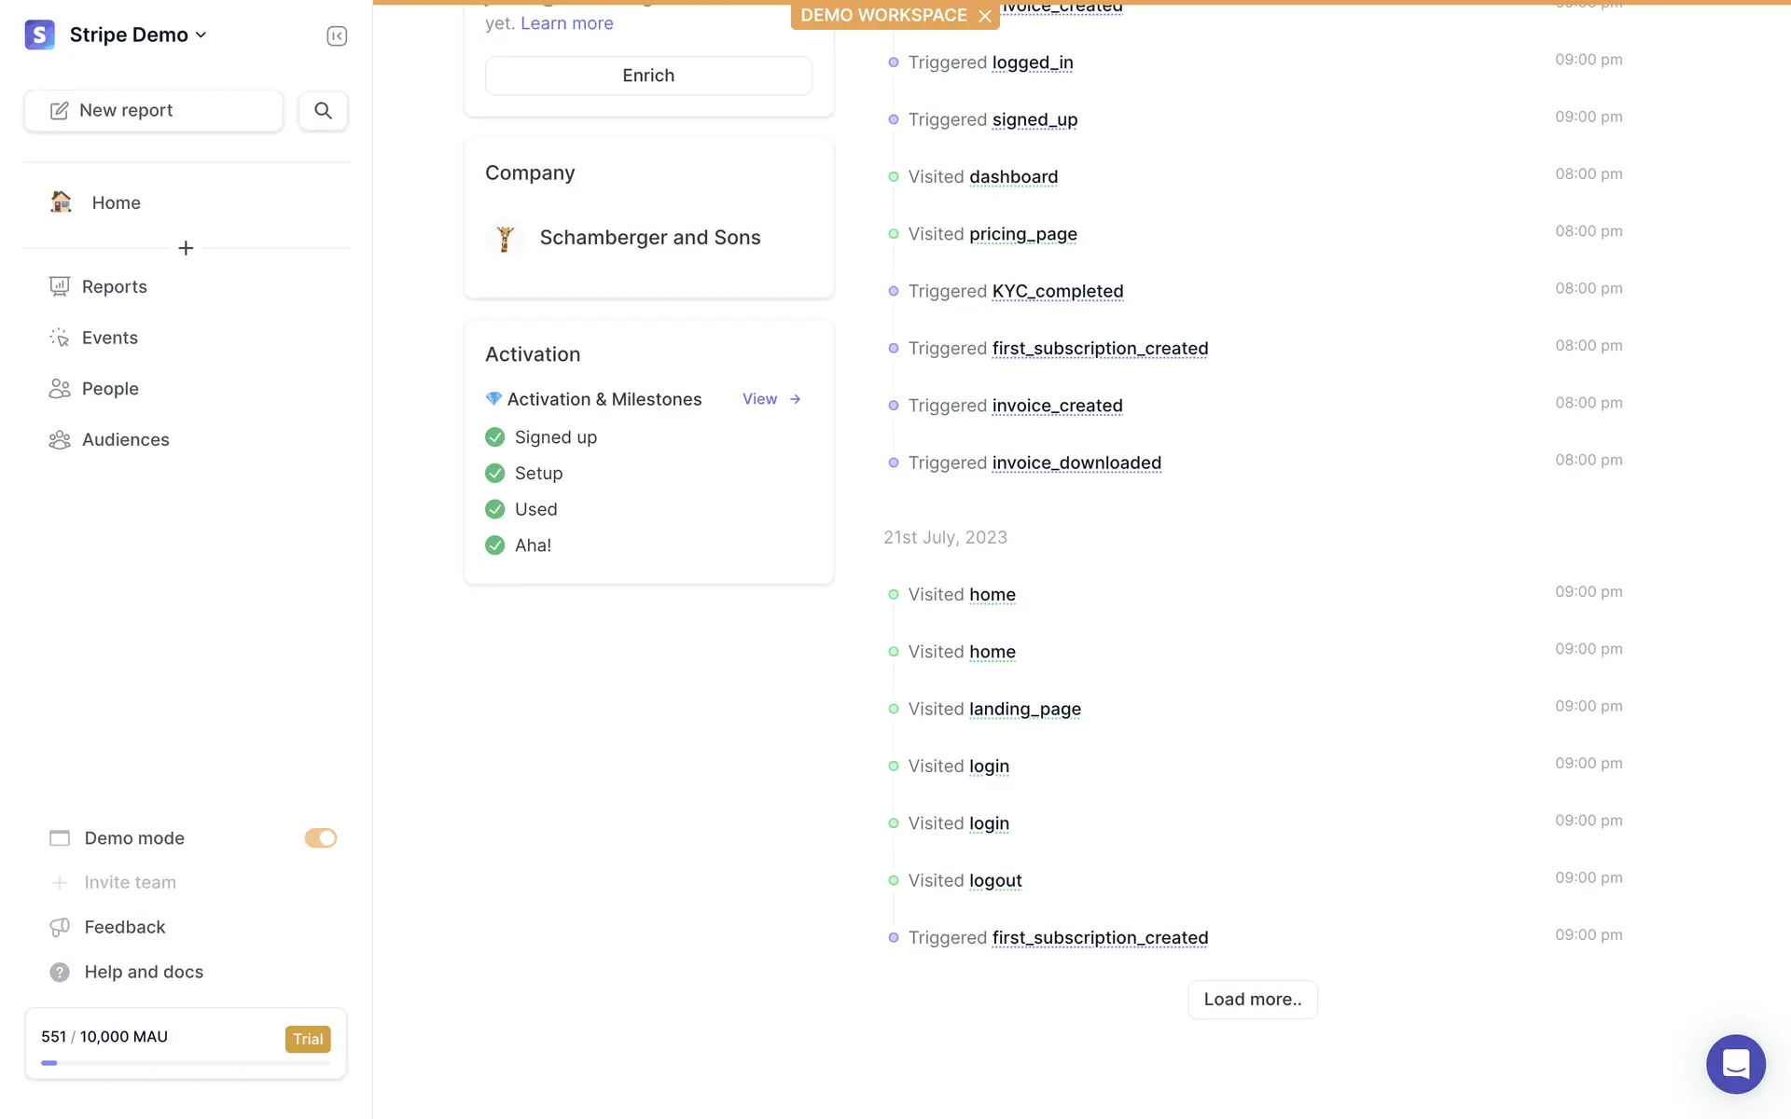Toggle Demo mode switch off

[320, 838]
